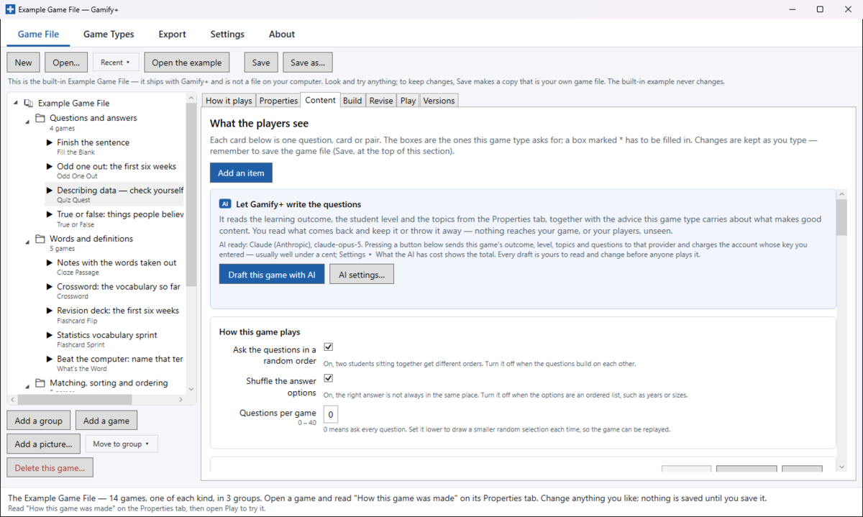Viewport: 863px width, 517px height.
Task: Open the Play tab
Action: (x=408, y=101)
